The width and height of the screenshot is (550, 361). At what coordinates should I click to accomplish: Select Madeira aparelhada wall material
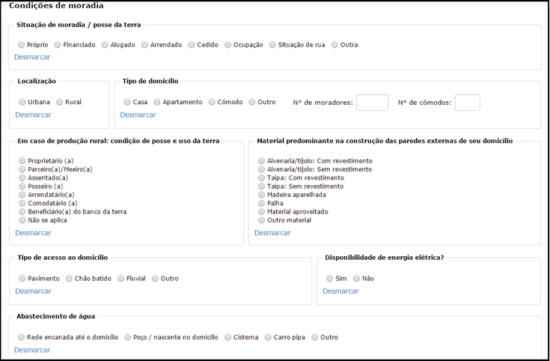[x=262, y=195]
